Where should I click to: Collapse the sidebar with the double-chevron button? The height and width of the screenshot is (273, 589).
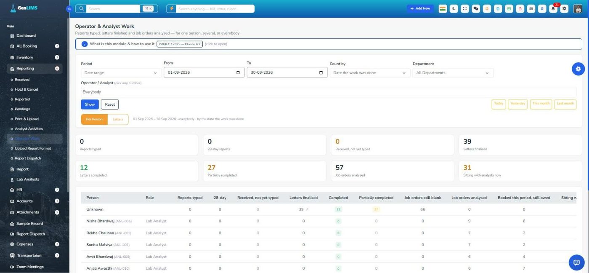(69, 8)
